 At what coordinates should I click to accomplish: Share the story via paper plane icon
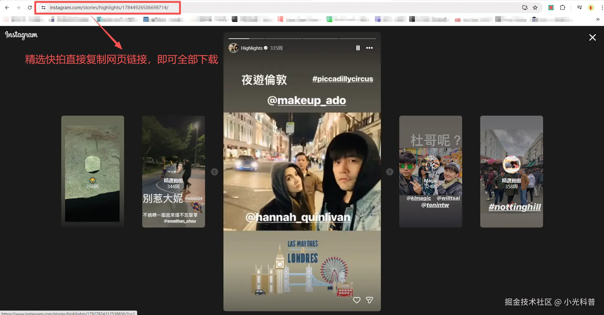point(369,300)
